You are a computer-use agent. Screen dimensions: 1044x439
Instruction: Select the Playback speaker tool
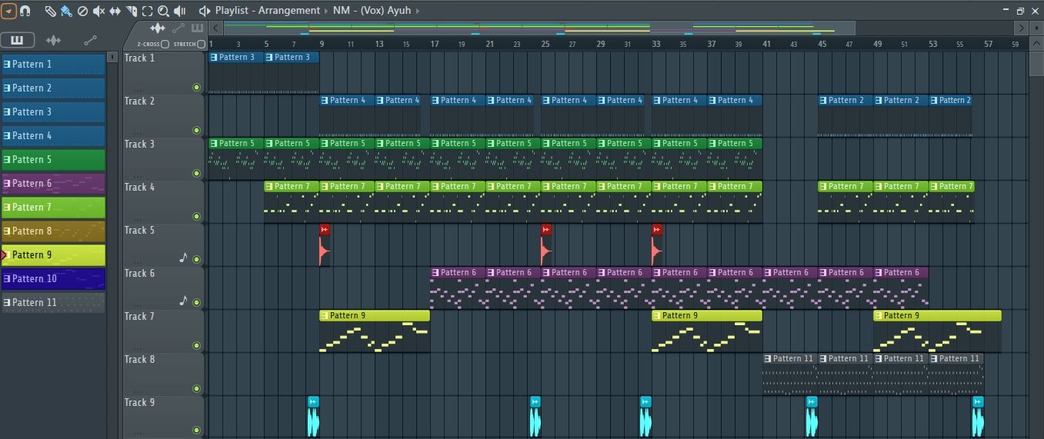180,11
